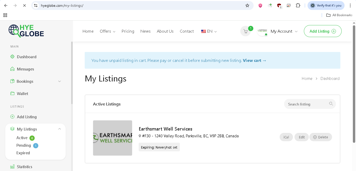
Task: Click the HyeGlobe logo
Action: 26,31
